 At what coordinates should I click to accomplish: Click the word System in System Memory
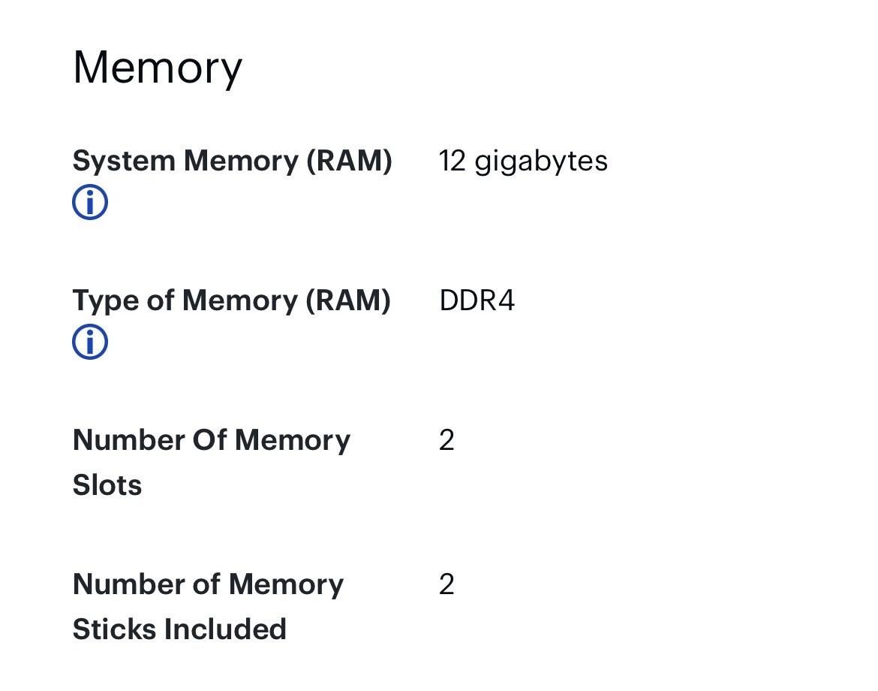click(x=125, y=162)
